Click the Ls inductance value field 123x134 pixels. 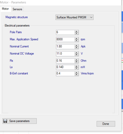(x=65, y=67)
